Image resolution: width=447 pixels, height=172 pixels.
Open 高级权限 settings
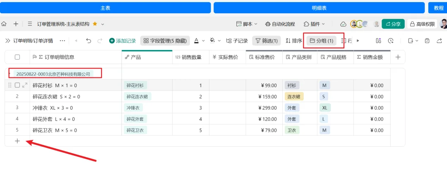click(422, 24)
